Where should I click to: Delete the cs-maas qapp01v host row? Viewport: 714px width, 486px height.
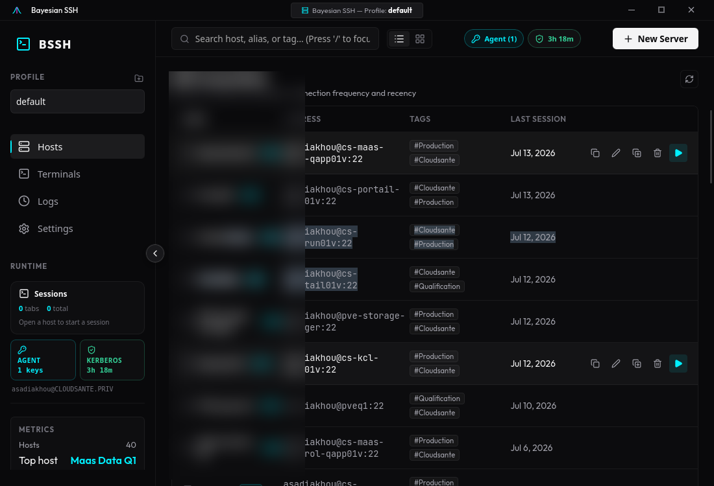657,153
